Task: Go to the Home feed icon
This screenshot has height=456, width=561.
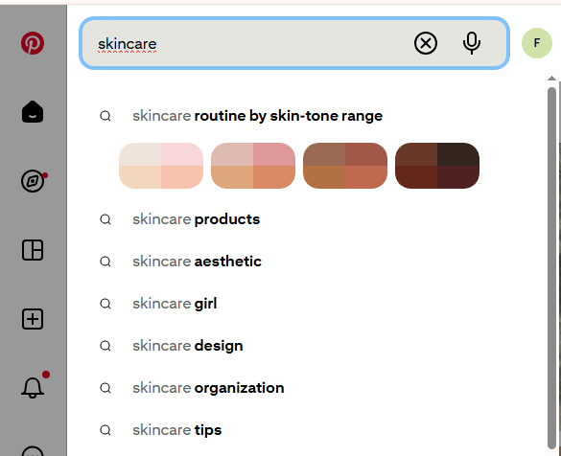Action: pos(33,111)
